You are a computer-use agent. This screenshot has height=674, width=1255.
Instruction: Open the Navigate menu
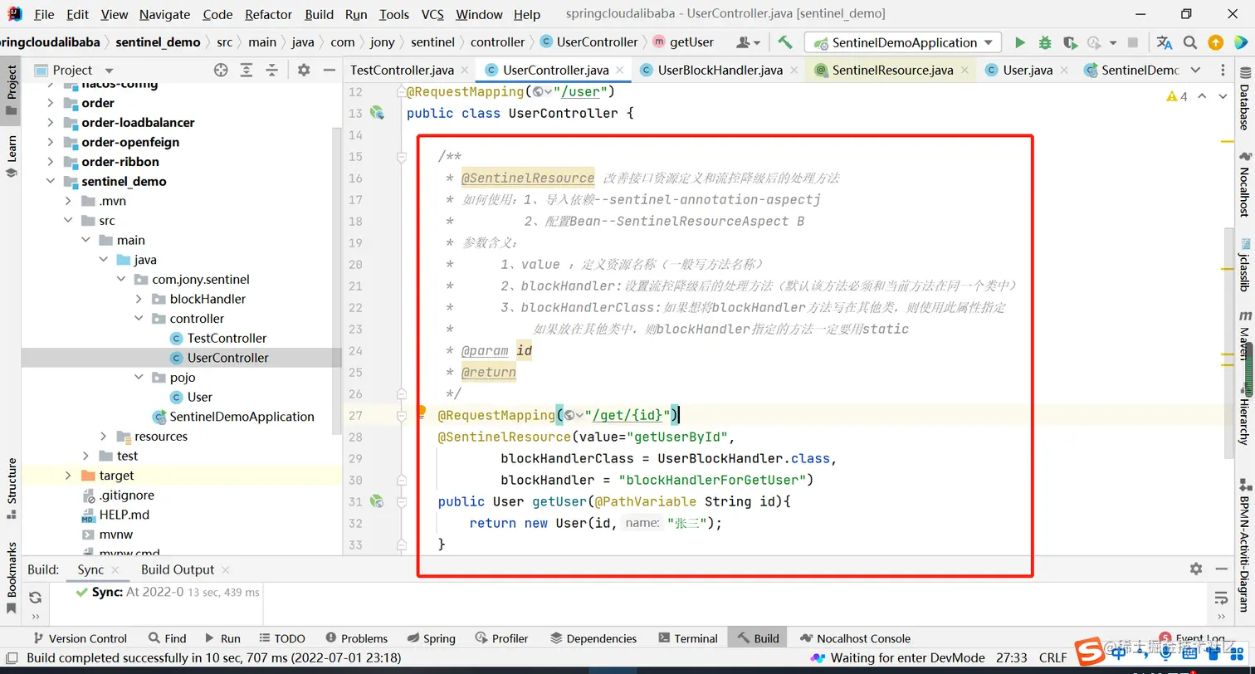coord(164,14)
